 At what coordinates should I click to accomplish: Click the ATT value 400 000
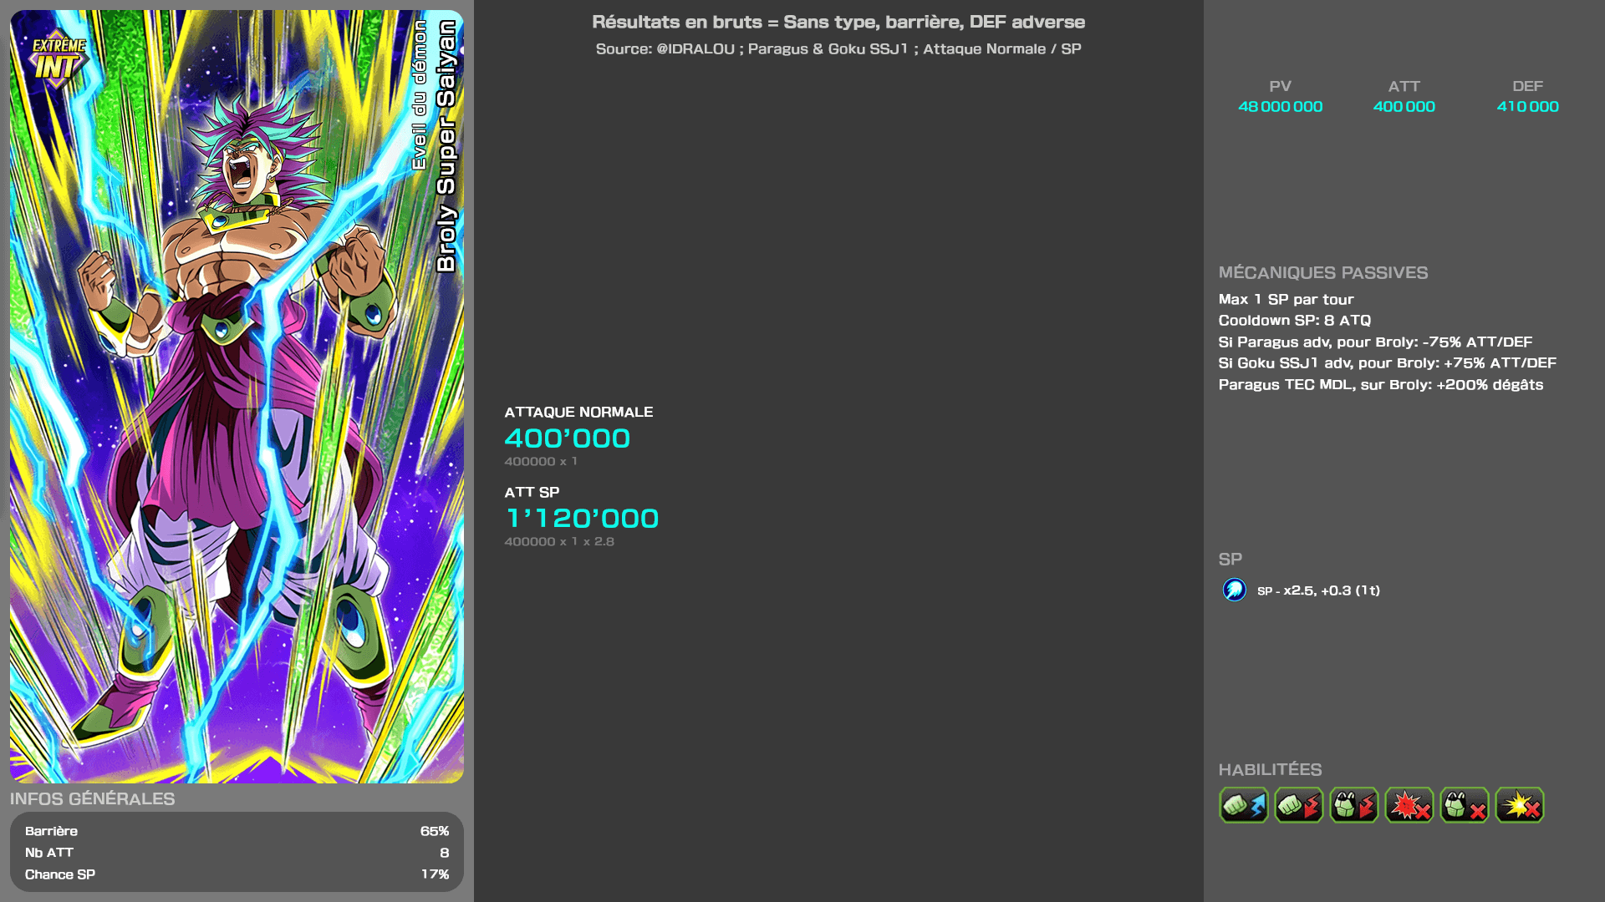(1404, 107)
